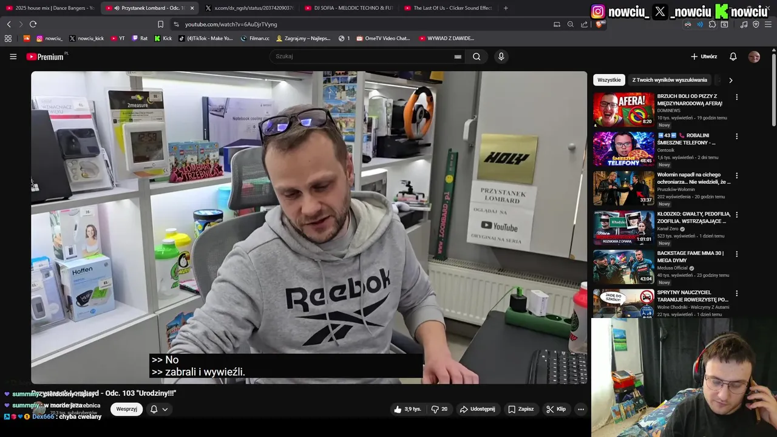Open the TikTok bookmark

[x=206, y=38]
